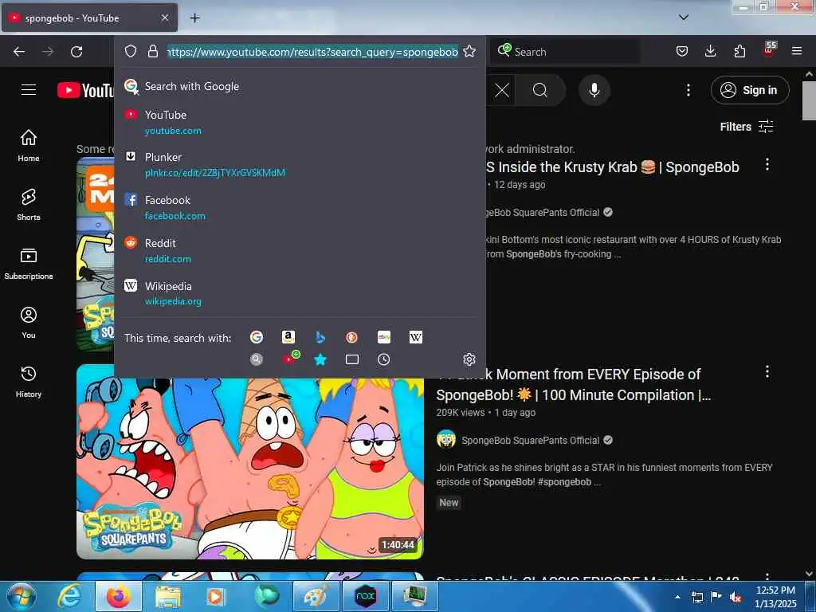Screen dimensions: 816x612
Task: Search this time with DuckDuckGo icon
Action: pos(351,337)
